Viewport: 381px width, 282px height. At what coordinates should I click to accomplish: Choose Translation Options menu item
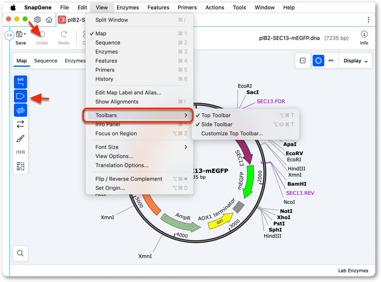point(139,166)
